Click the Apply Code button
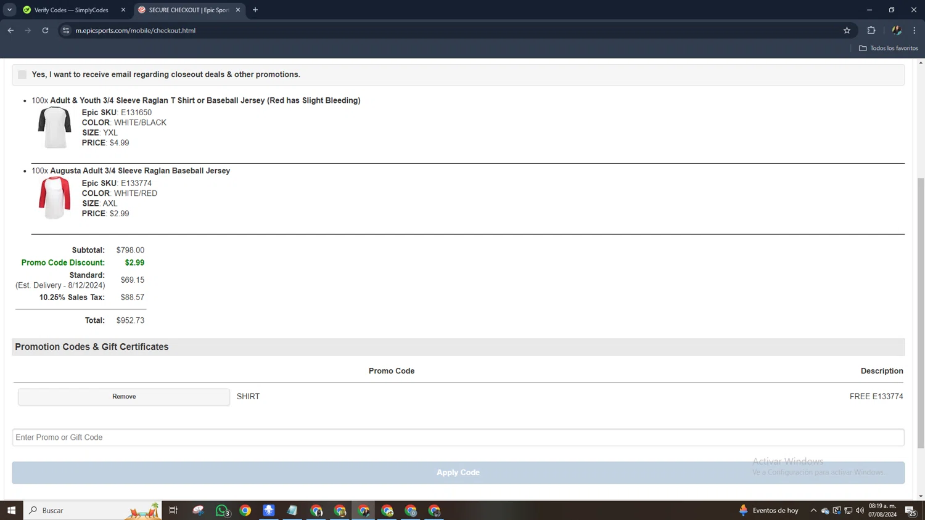 point(458,473)
